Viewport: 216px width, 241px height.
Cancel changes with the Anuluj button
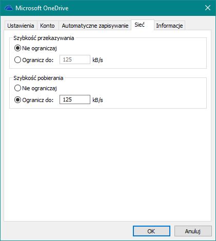point(193,231)
